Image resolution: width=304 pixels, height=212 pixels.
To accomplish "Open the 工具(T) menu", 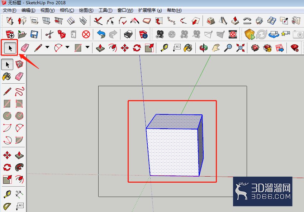I will tap(105, 10).
